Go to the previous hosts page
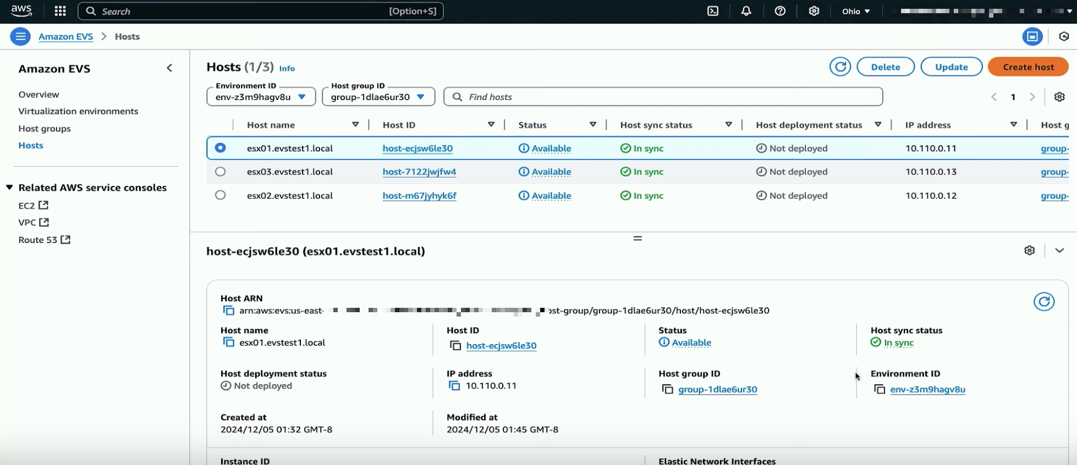 (x=994, y=97)
